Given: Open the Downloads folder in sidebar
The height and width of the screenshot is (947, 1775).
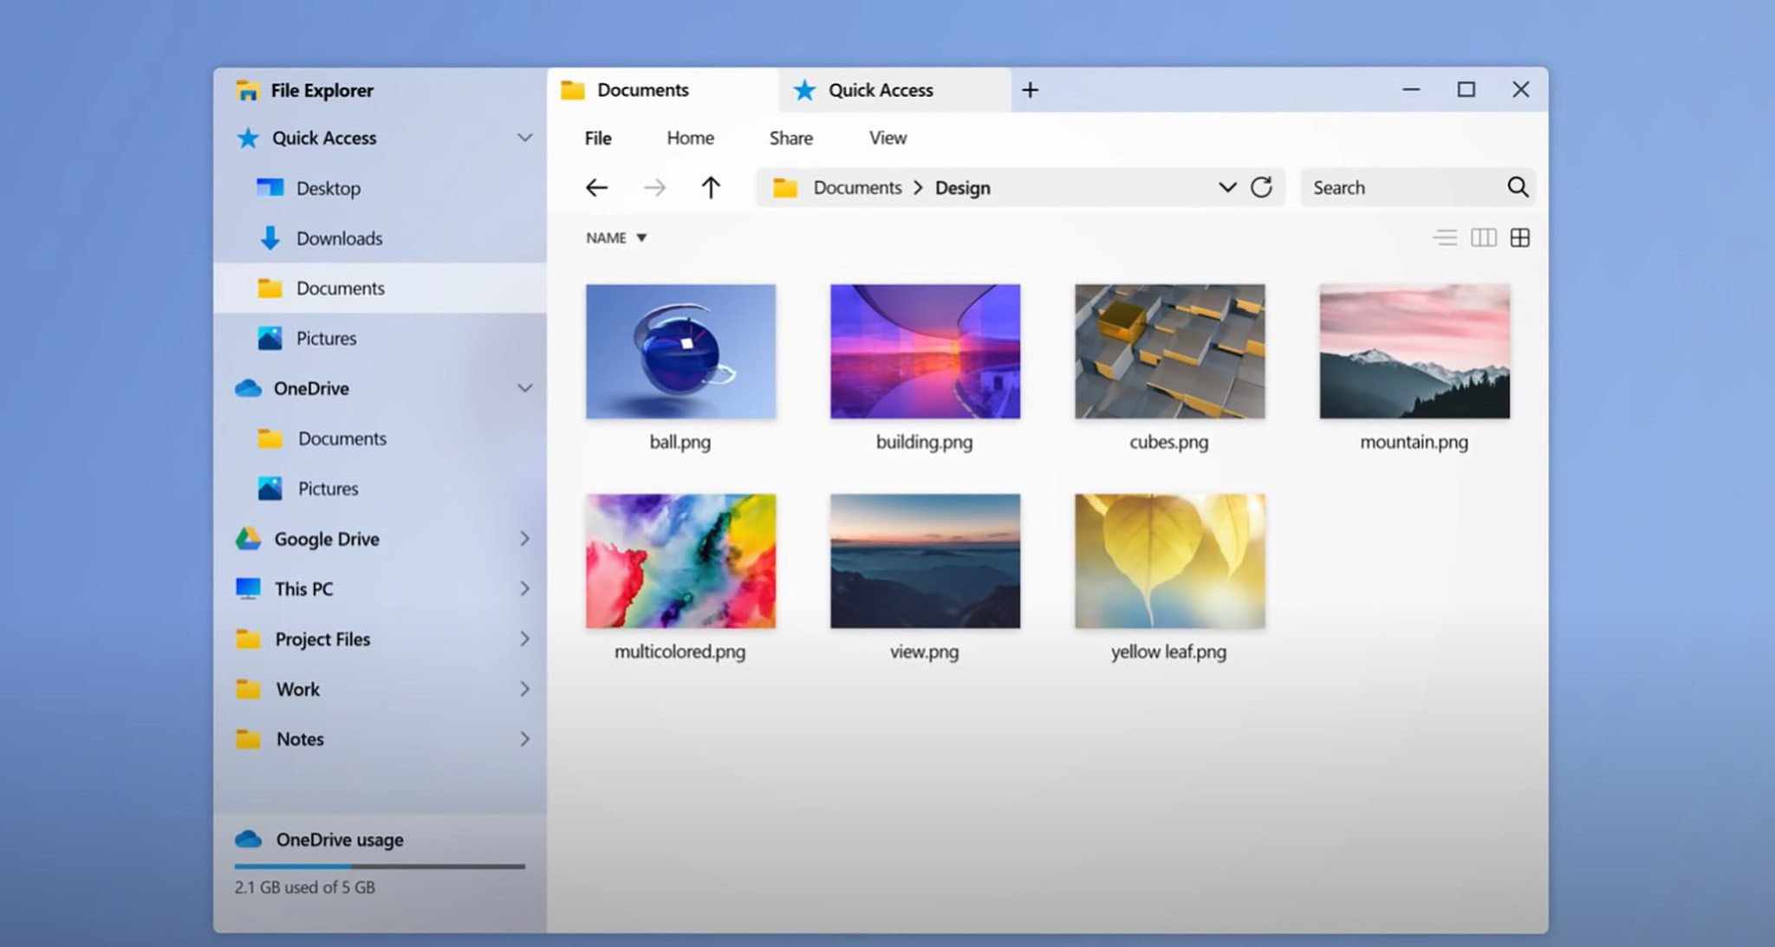Looking at the screenshot, I should pos(340,238).
